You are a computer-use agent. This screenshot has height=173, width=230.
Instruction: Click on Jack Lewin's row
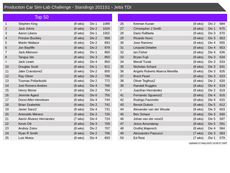[26, 62]
